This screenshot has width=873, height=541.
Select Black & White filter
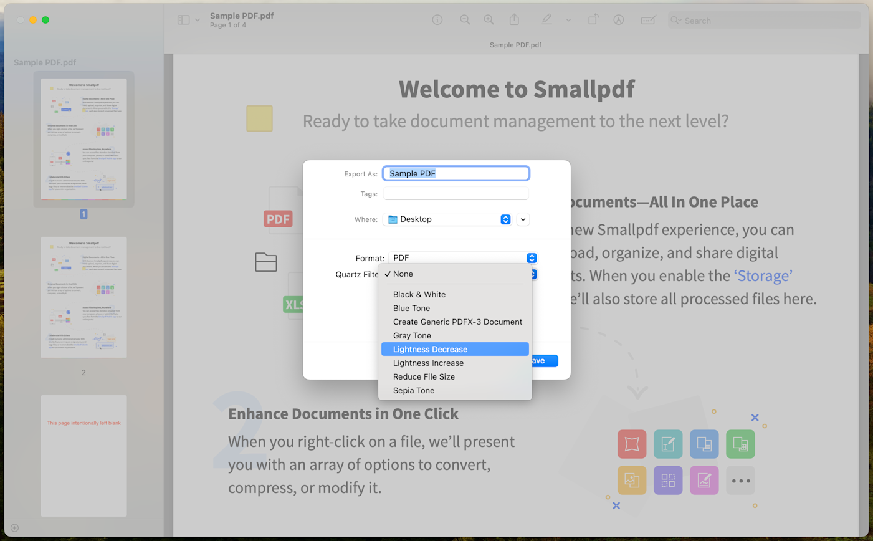coord(455,294)
